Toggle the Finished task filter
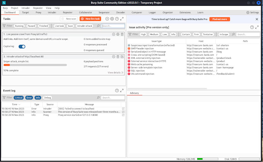The height and width of the screenshot is (162, 263). 44,26
